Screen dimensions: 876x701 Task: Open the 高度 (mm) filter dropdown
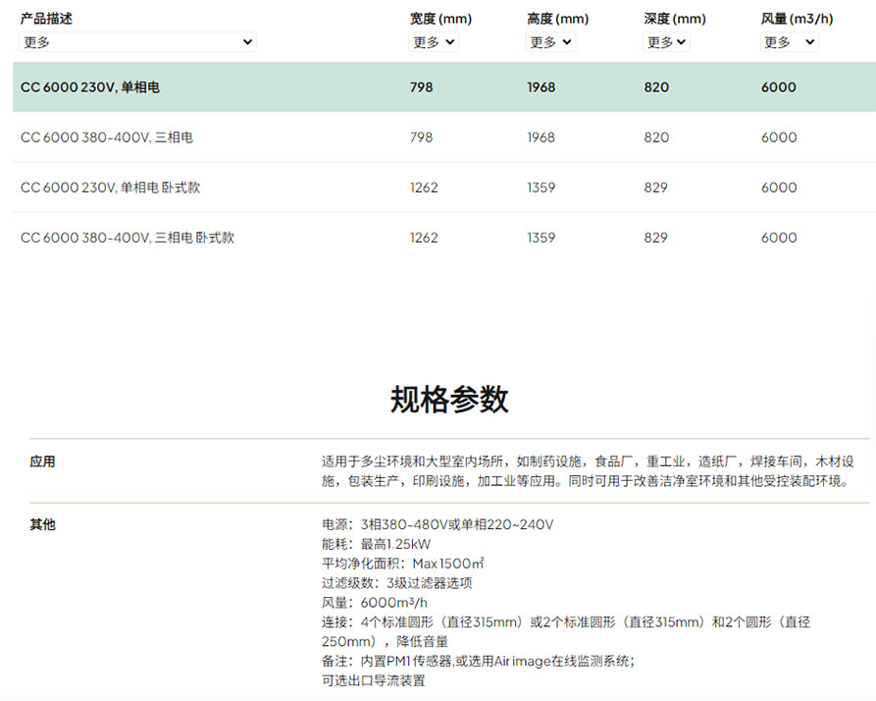(550, 42)
